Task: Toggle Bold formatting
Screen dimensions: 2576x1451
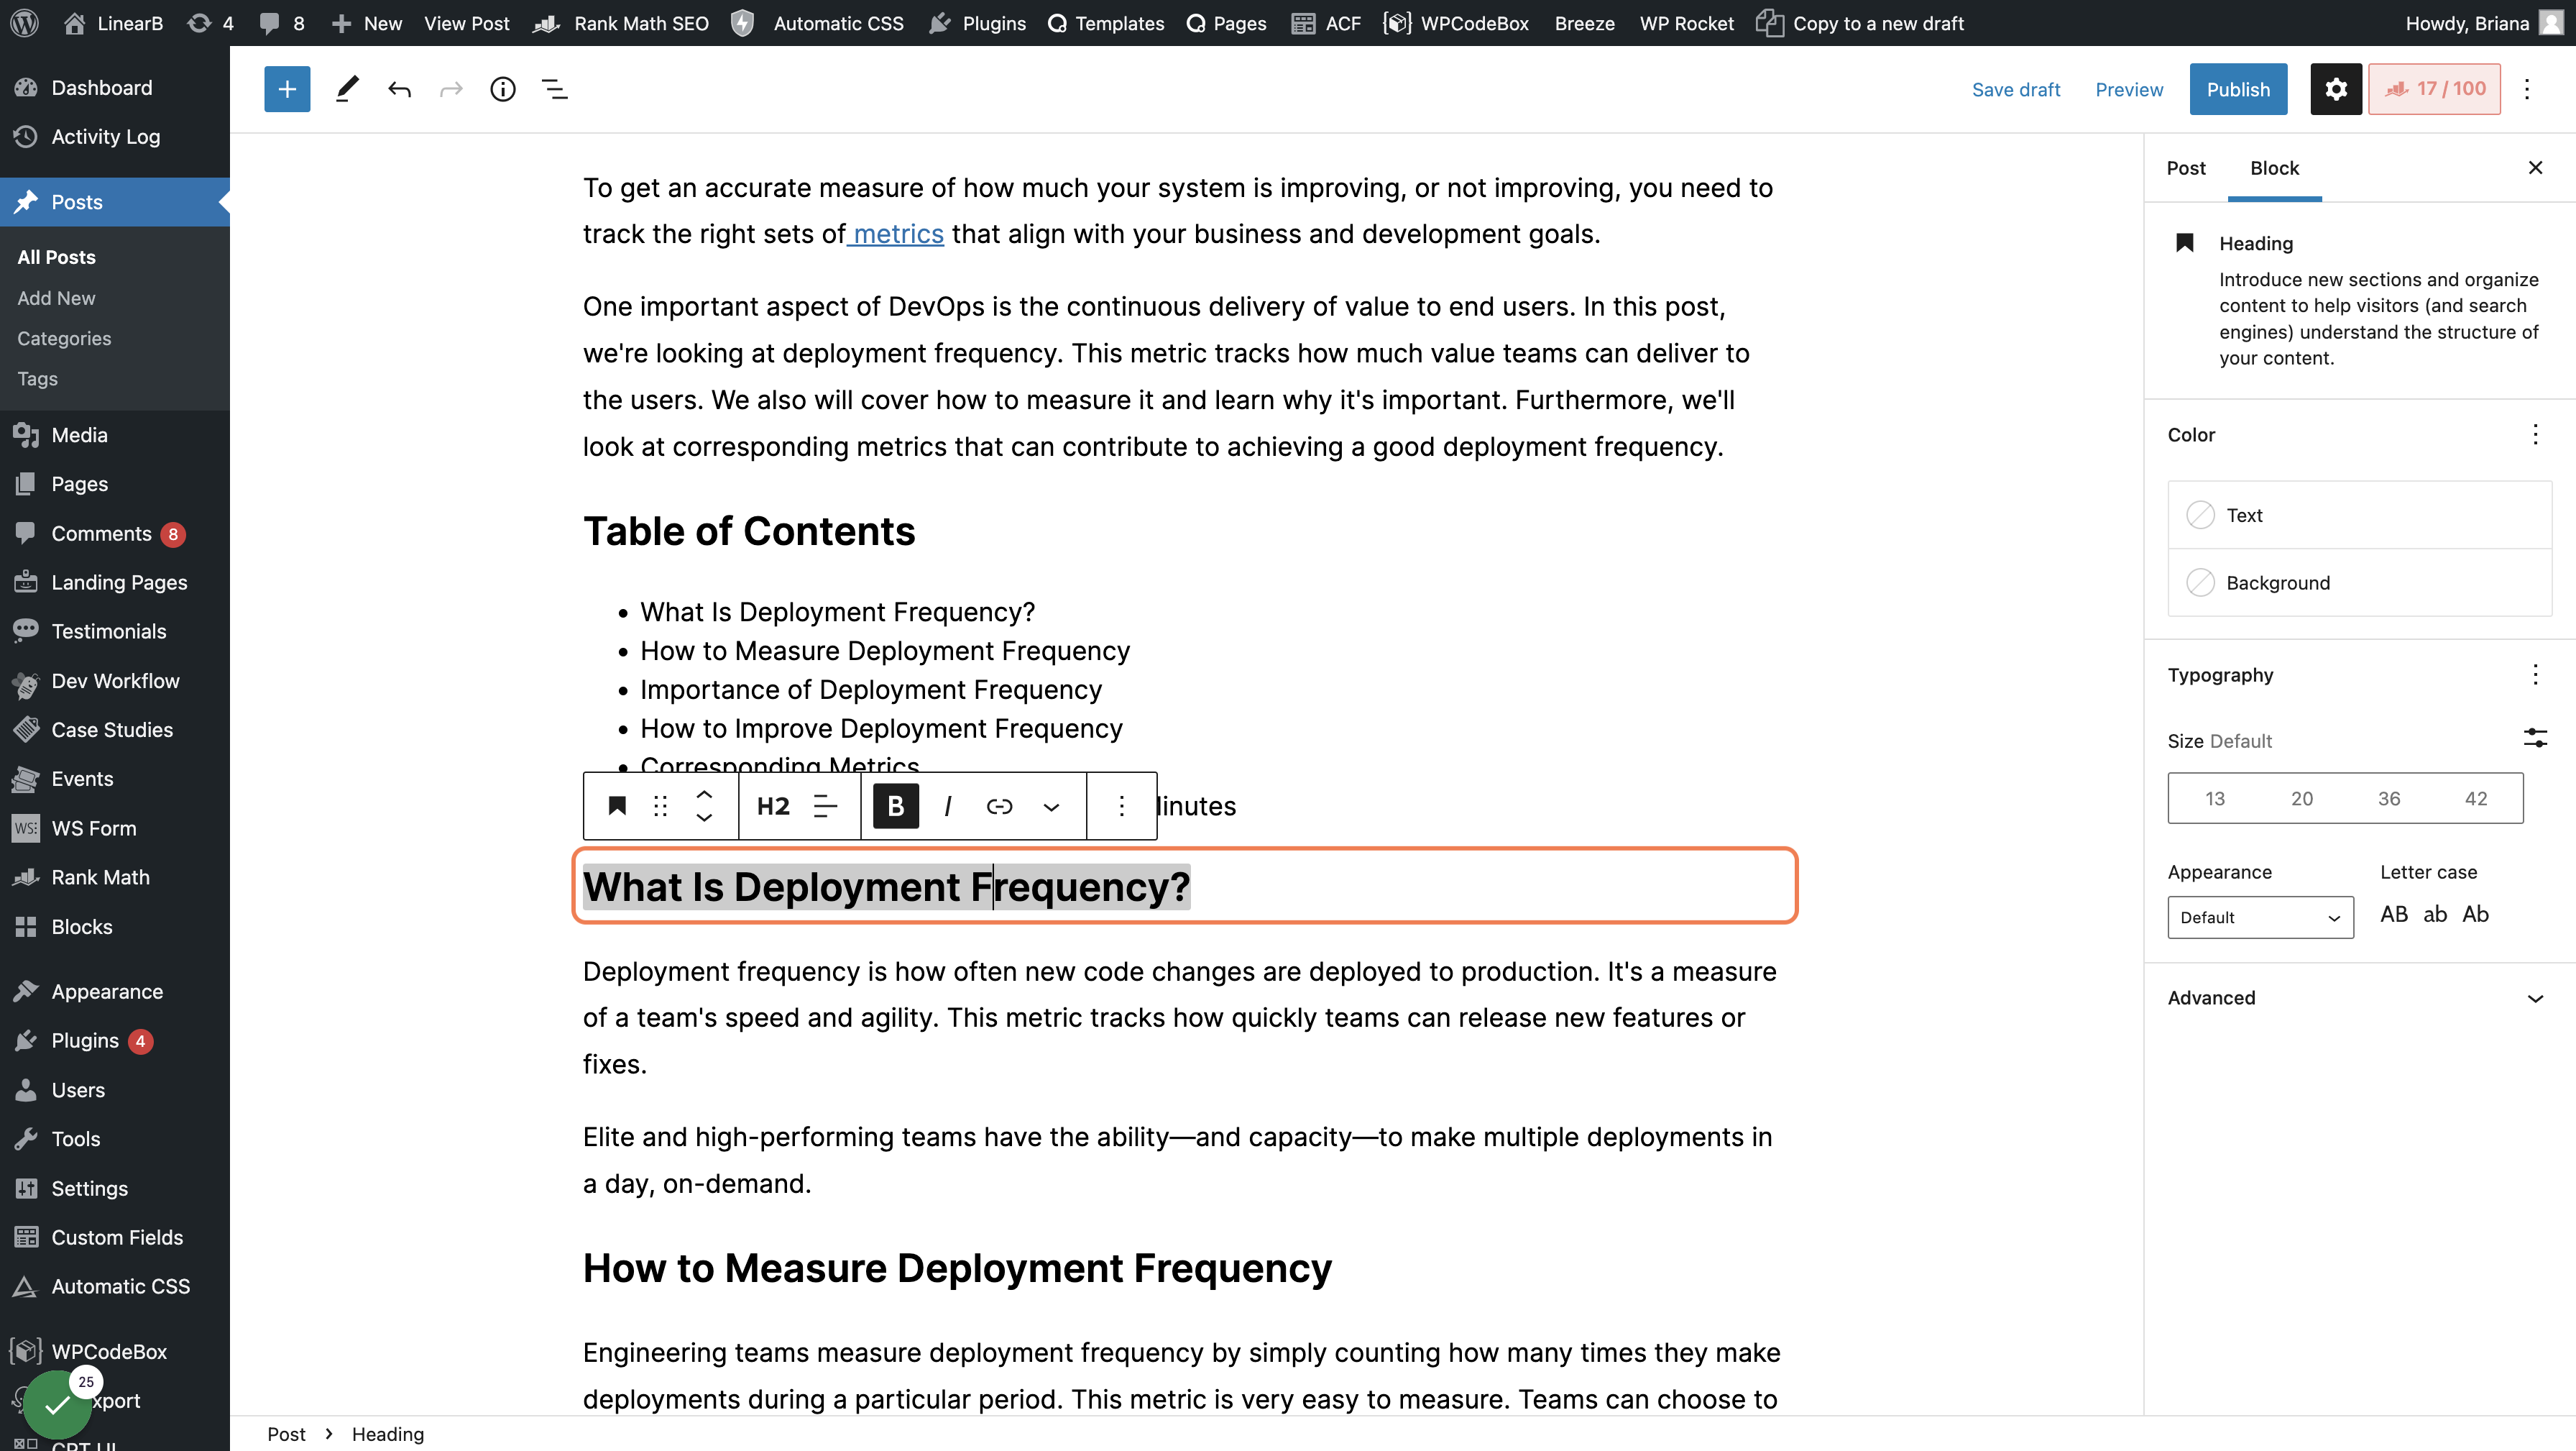Action: [896, 805]
